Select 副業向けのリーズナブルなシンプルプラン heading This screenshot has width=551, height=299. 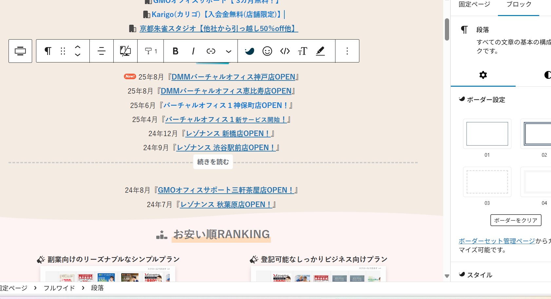(113, 259)
